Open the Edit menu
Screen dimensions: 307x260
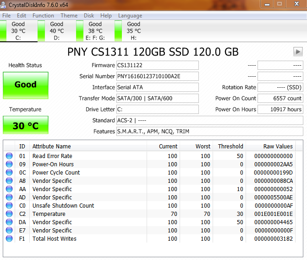tap(22, 16)
